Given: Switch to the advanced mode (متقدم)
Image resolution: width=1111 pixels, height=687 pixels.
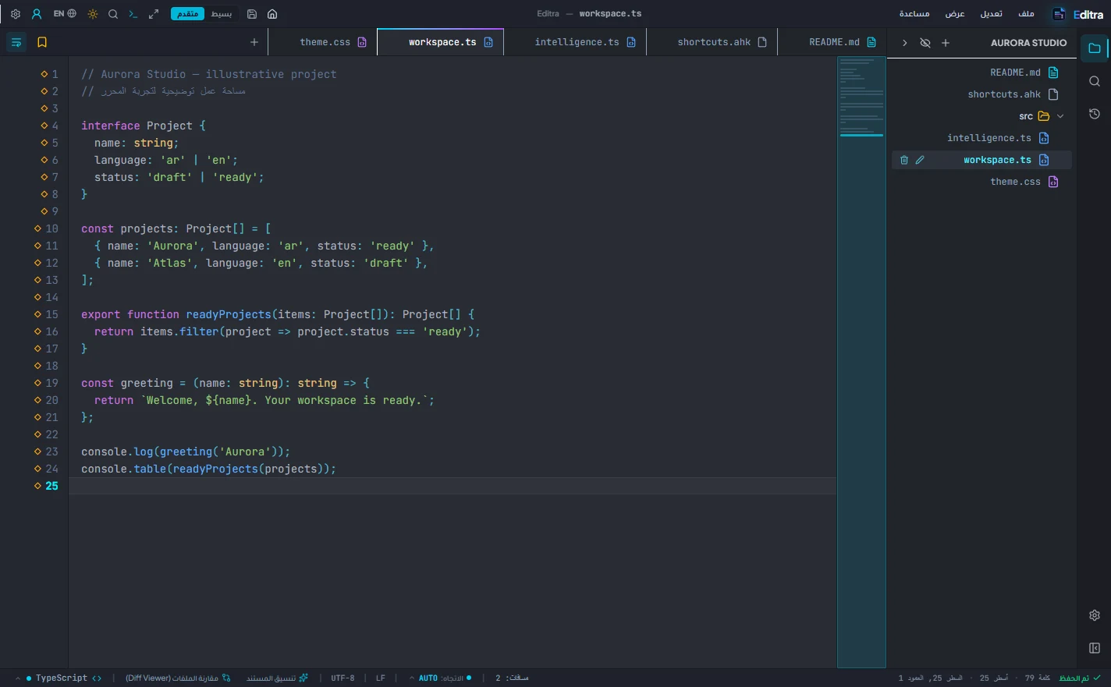Looking at the screenshot, I should pos(187,14).
